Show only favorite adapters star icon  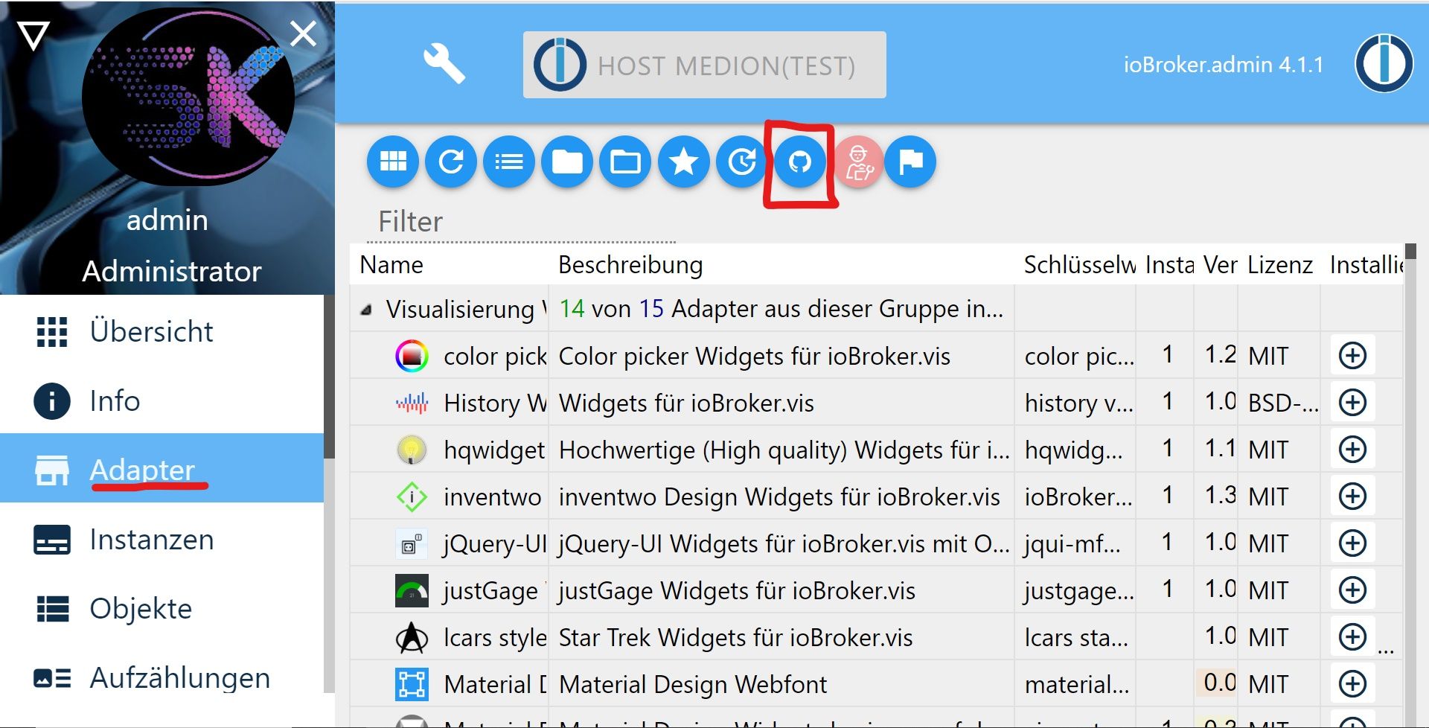(x=683, y=161)
